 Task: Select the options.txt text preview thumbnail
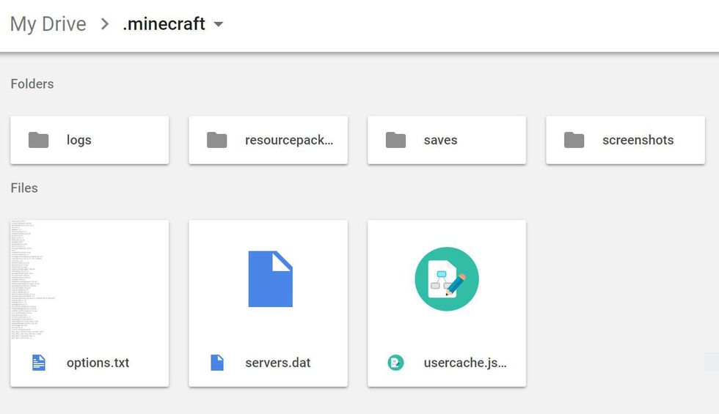[90, 282]
